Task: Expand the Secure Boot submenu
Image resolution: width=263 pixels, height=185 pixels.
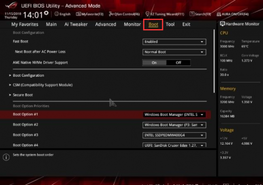Action: tap(23, 95)
